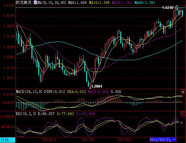Click the DEA:0.010 value
Screen dimensions: 186x143
[x=76, y=92]
